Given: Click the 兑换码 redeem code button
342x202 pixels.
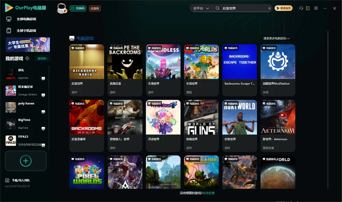Looking at the screenshot, I should (x=78, y=8).
